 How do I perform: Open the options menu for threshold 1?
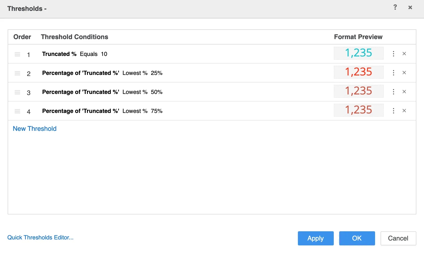tap(393, 54)
